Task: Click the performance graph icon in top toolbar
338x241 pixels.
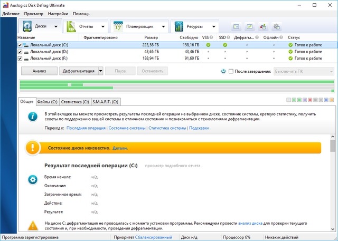Action: pos(249,26)
